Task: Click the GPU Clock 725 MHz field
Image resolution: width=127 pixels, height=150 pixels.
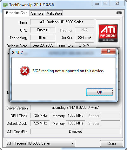Action: pyautogui.click(x=40, y=116)
